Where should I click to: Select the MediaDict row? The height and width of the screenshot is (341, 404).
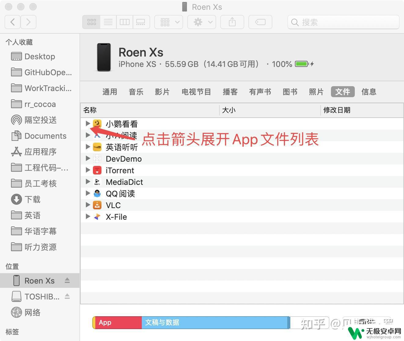click(x=242, y=182)
